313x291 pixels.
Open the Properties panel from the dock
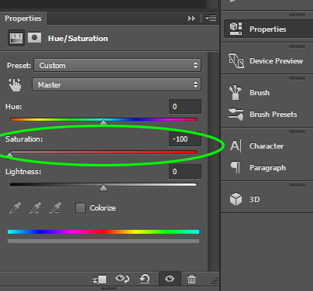268,29
